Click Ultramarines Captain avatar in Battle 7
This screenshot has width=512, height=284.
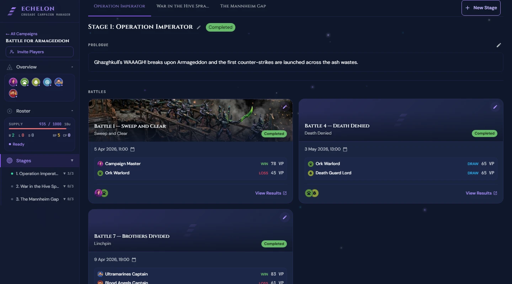tap(100, 274)
